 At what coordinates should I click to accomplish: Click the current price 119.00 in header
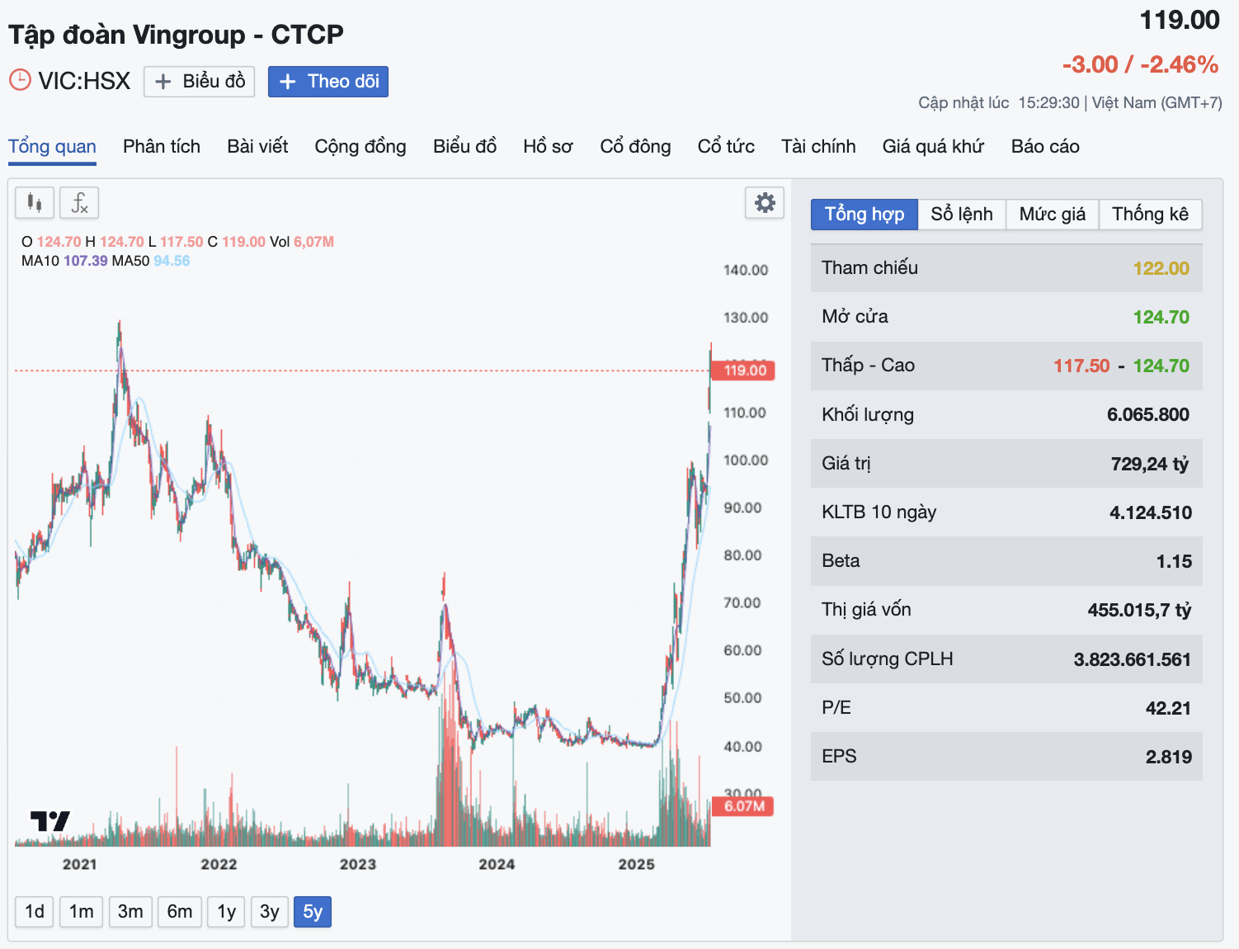point(1180,20)
